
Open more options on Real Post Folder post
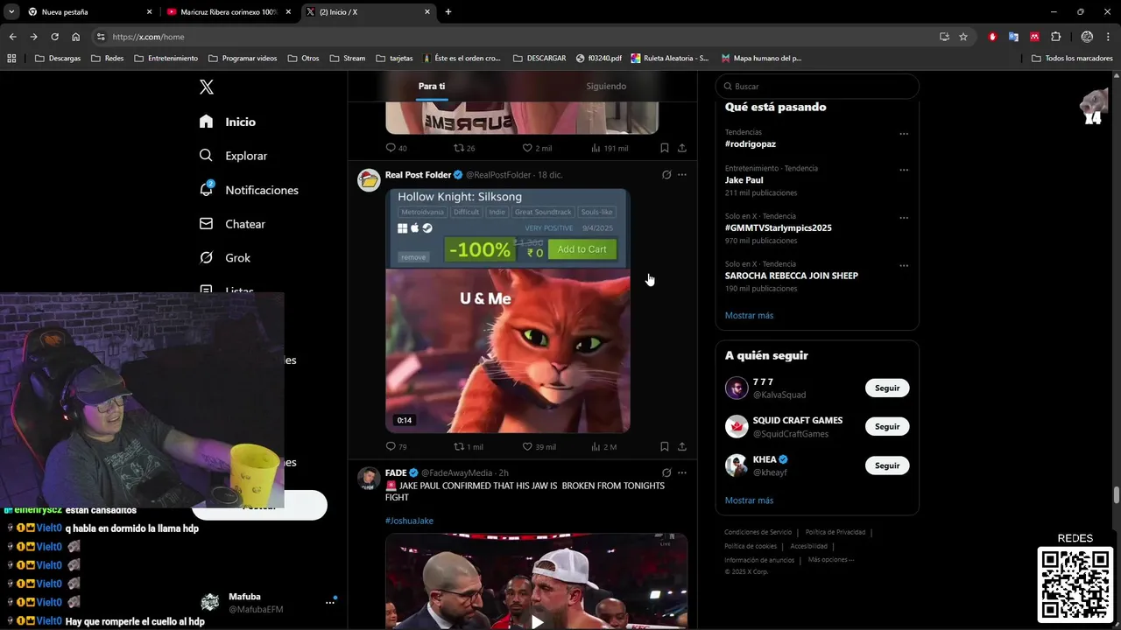coord(682,175)
